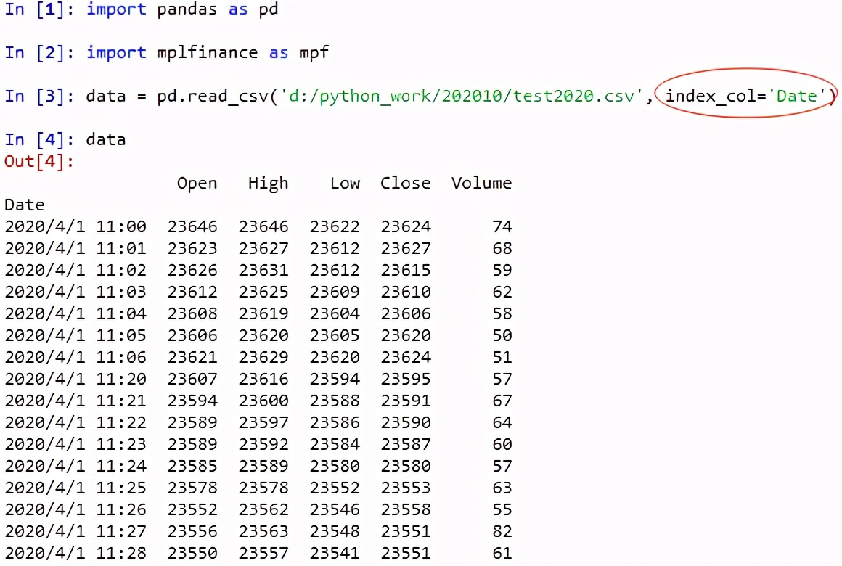Click the volume value 74 in first row
Image resolution: width=842 pixels, height=566 pixels.
(x=501, y=226)
